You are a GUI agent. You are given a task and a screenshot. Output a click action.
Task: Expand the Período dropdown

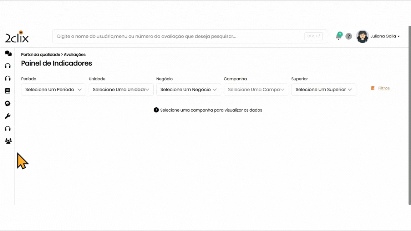point(54,89)
